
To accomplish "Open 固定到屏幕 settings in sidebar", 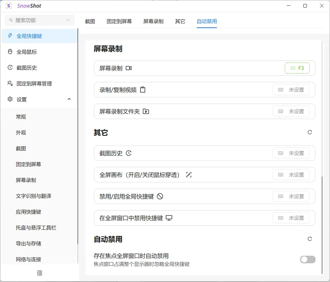I will tap(40, 164).
